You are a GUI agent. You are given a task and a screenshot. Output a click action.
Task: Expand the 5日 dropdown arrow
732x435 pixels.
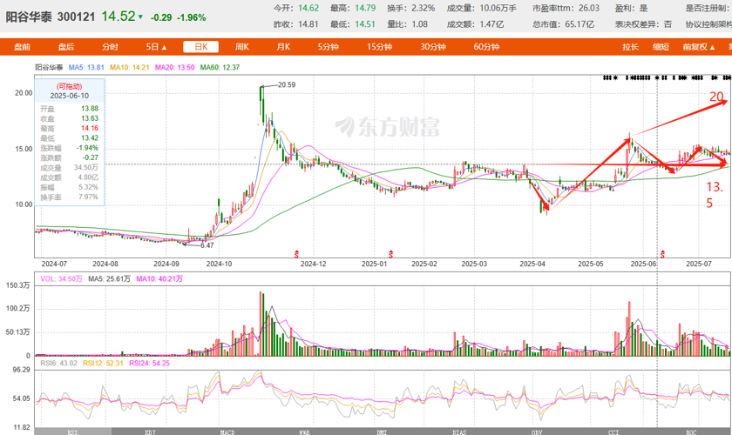pos(165,47)
